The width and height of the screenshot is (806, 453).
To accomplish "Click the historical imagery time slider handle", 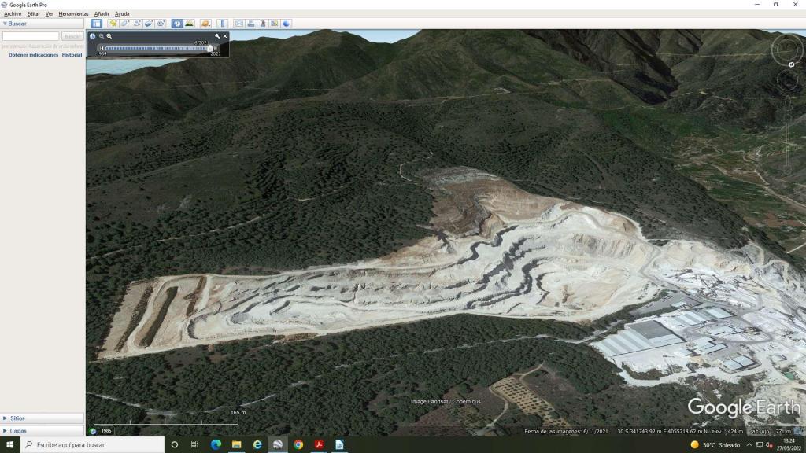I will pyautogui.click(x=210, y=48).
